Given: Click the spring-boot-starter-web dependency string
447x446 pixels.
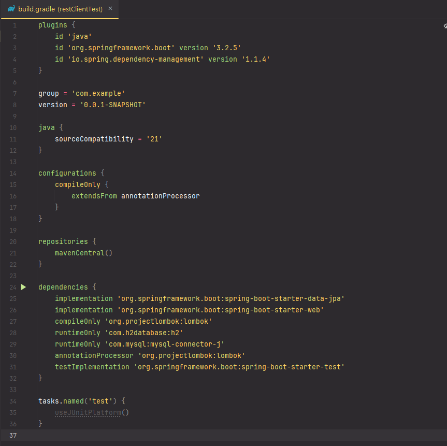Looking at the screenshot, I should [221, 310].
